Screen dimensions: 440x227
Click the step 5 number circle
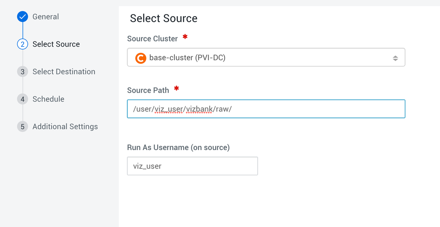tap(22, 127)
